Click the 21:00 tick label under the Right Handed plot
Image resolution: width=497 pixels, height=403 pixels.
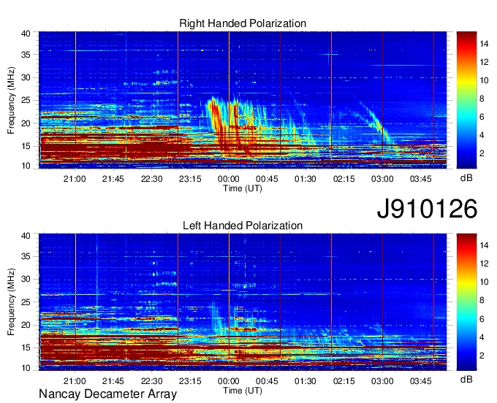[75, 179]
